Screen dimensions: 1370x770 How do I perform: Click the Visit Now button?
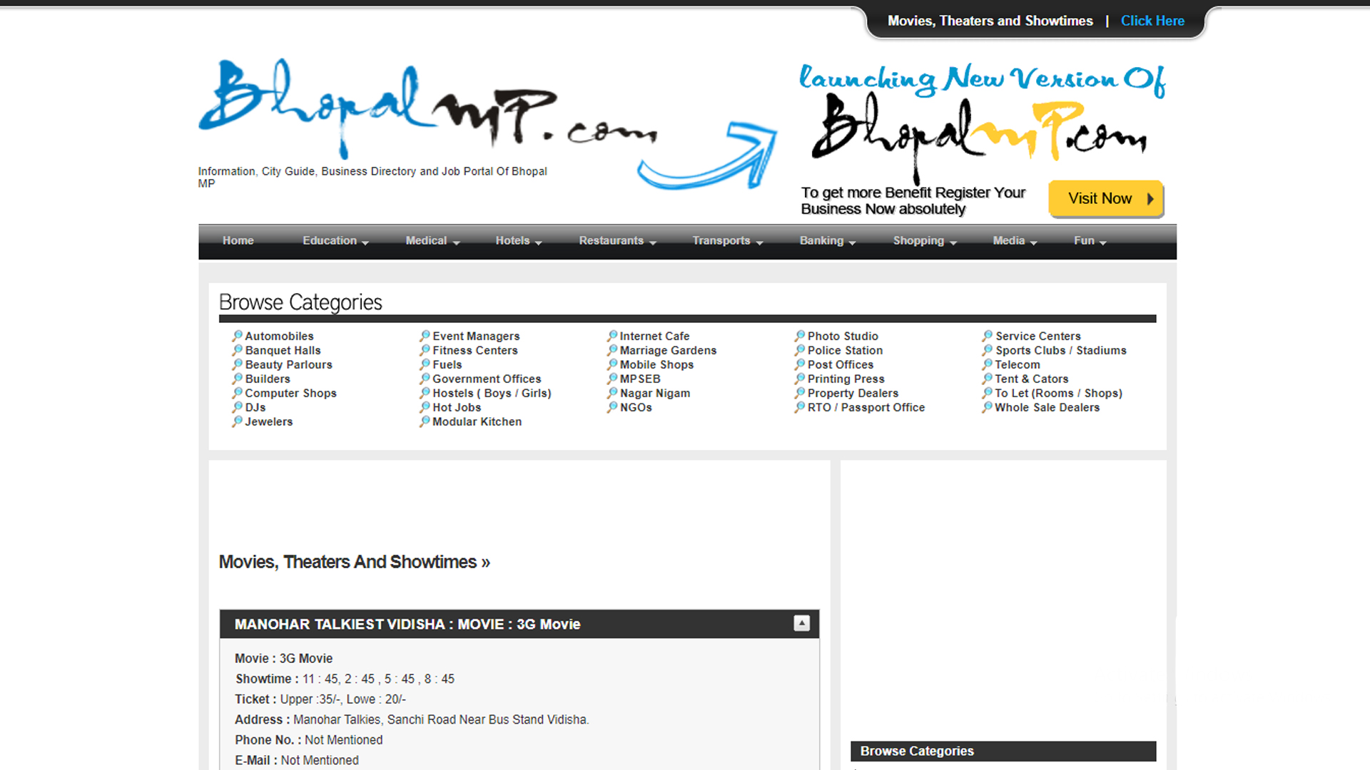coord(1106,198)
